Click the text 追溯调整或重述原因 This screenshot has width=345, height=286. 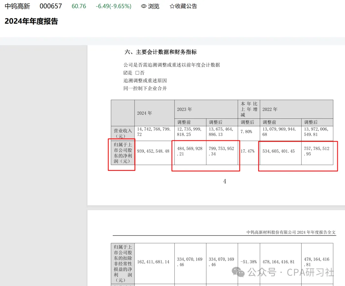[145, 81]
